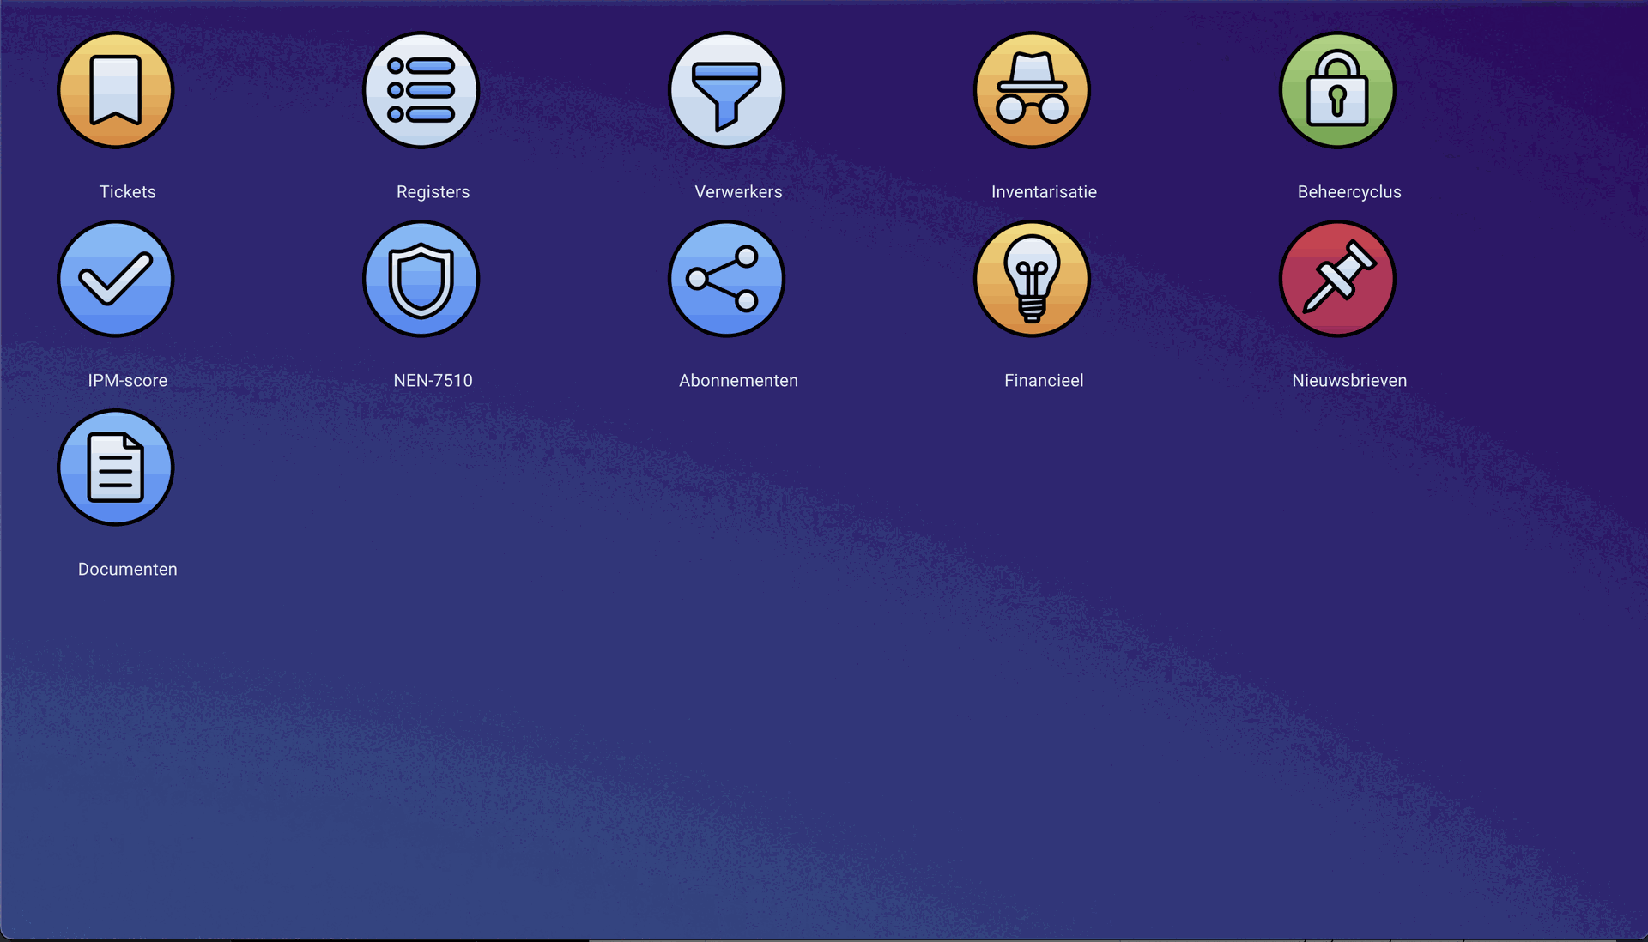Select the Inventarisatie spy hat icon
Screen dimensions: 1648x942
tap(1032, 90)
